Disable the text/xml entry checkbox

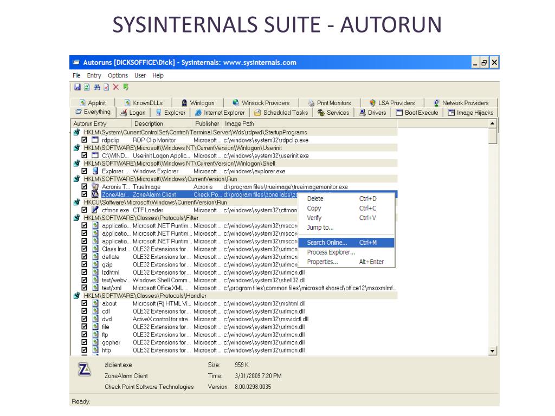point(84,288)
